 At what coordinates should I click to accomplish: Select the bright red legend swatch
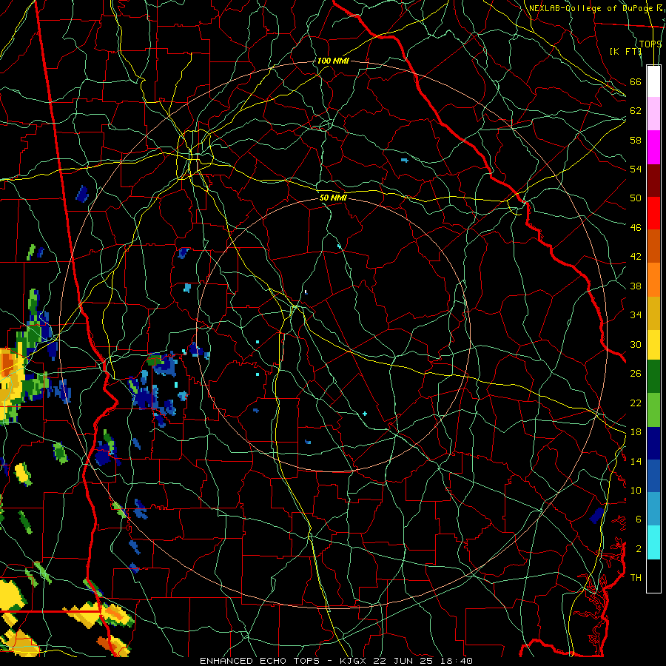pyautogui.click(x=653, y=213)
